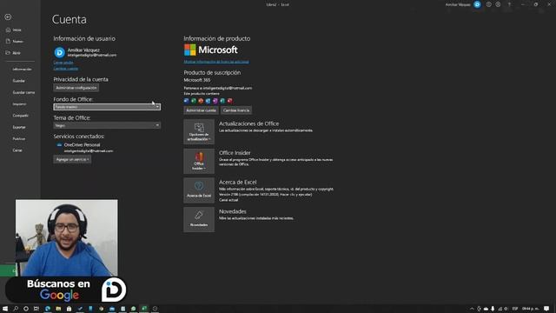
Task: Click the profile avatar in the title bar
Action: pyautogui.click(x=477, y=4)
